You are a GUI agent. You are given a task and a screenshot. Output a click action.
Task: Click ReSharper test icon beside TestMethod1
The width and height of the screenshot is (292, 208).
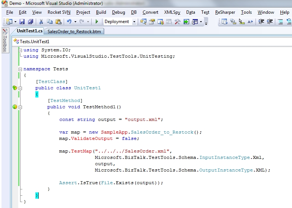click(x=15, y=107)
